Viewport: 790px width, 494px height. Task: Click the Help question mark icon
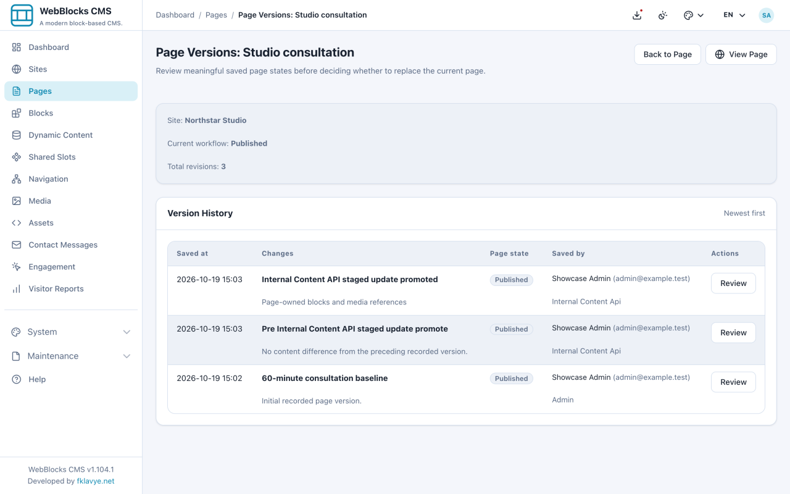[x=17, y=379]
